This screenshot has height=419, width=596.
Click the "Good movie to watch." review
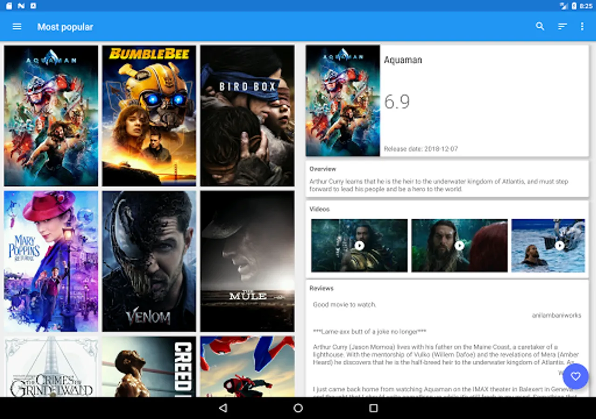(345, 304)
